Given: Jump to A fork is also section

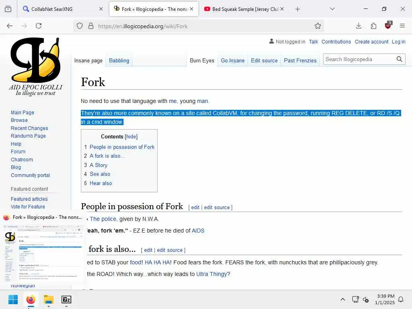Looking at the screenshot, I should (107, 156).
